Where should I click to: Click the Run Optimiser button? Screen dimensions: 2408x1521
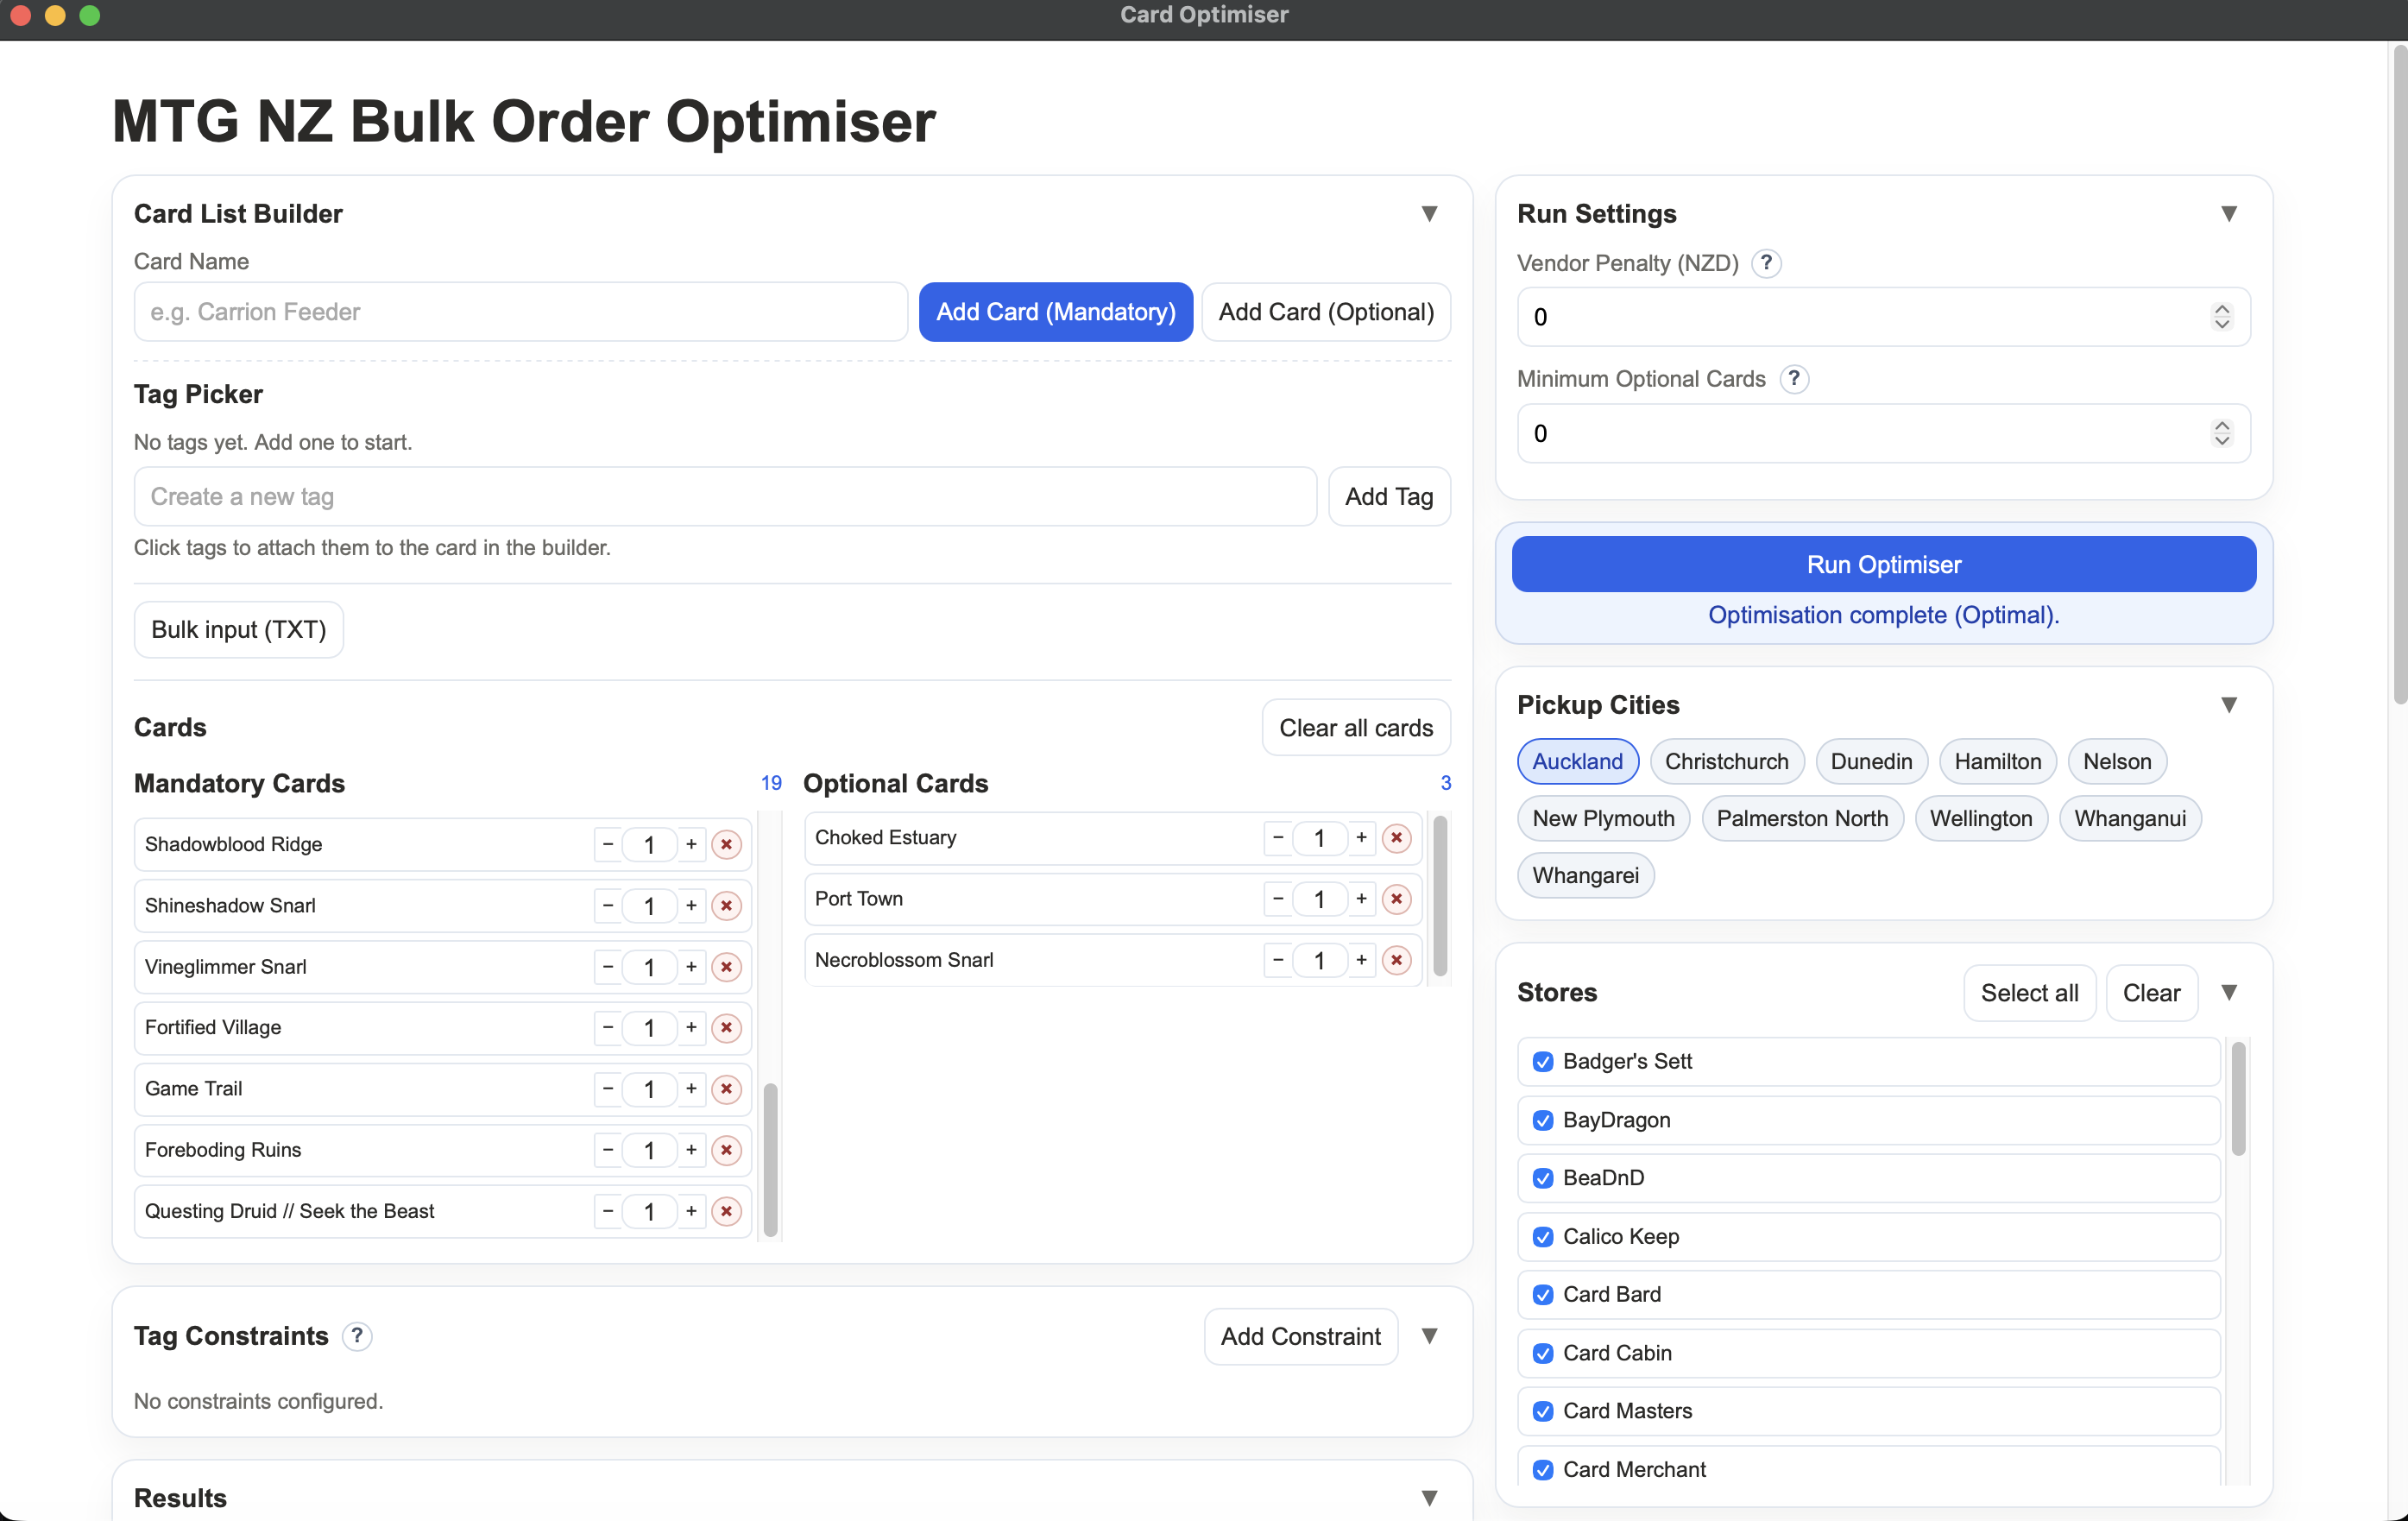tap(1883, 564)
